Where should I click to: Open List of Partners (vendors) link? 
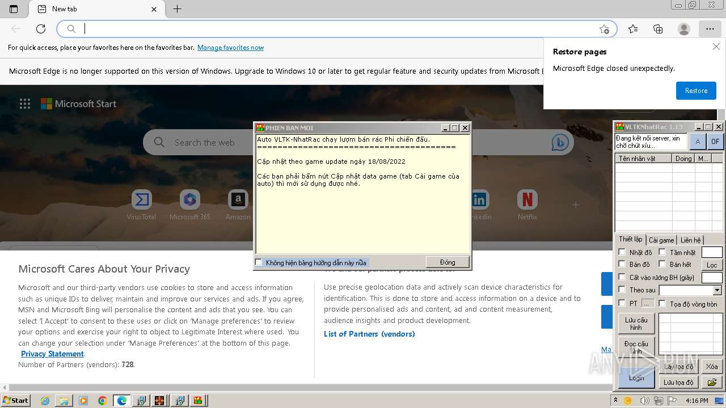pos(369,334)
